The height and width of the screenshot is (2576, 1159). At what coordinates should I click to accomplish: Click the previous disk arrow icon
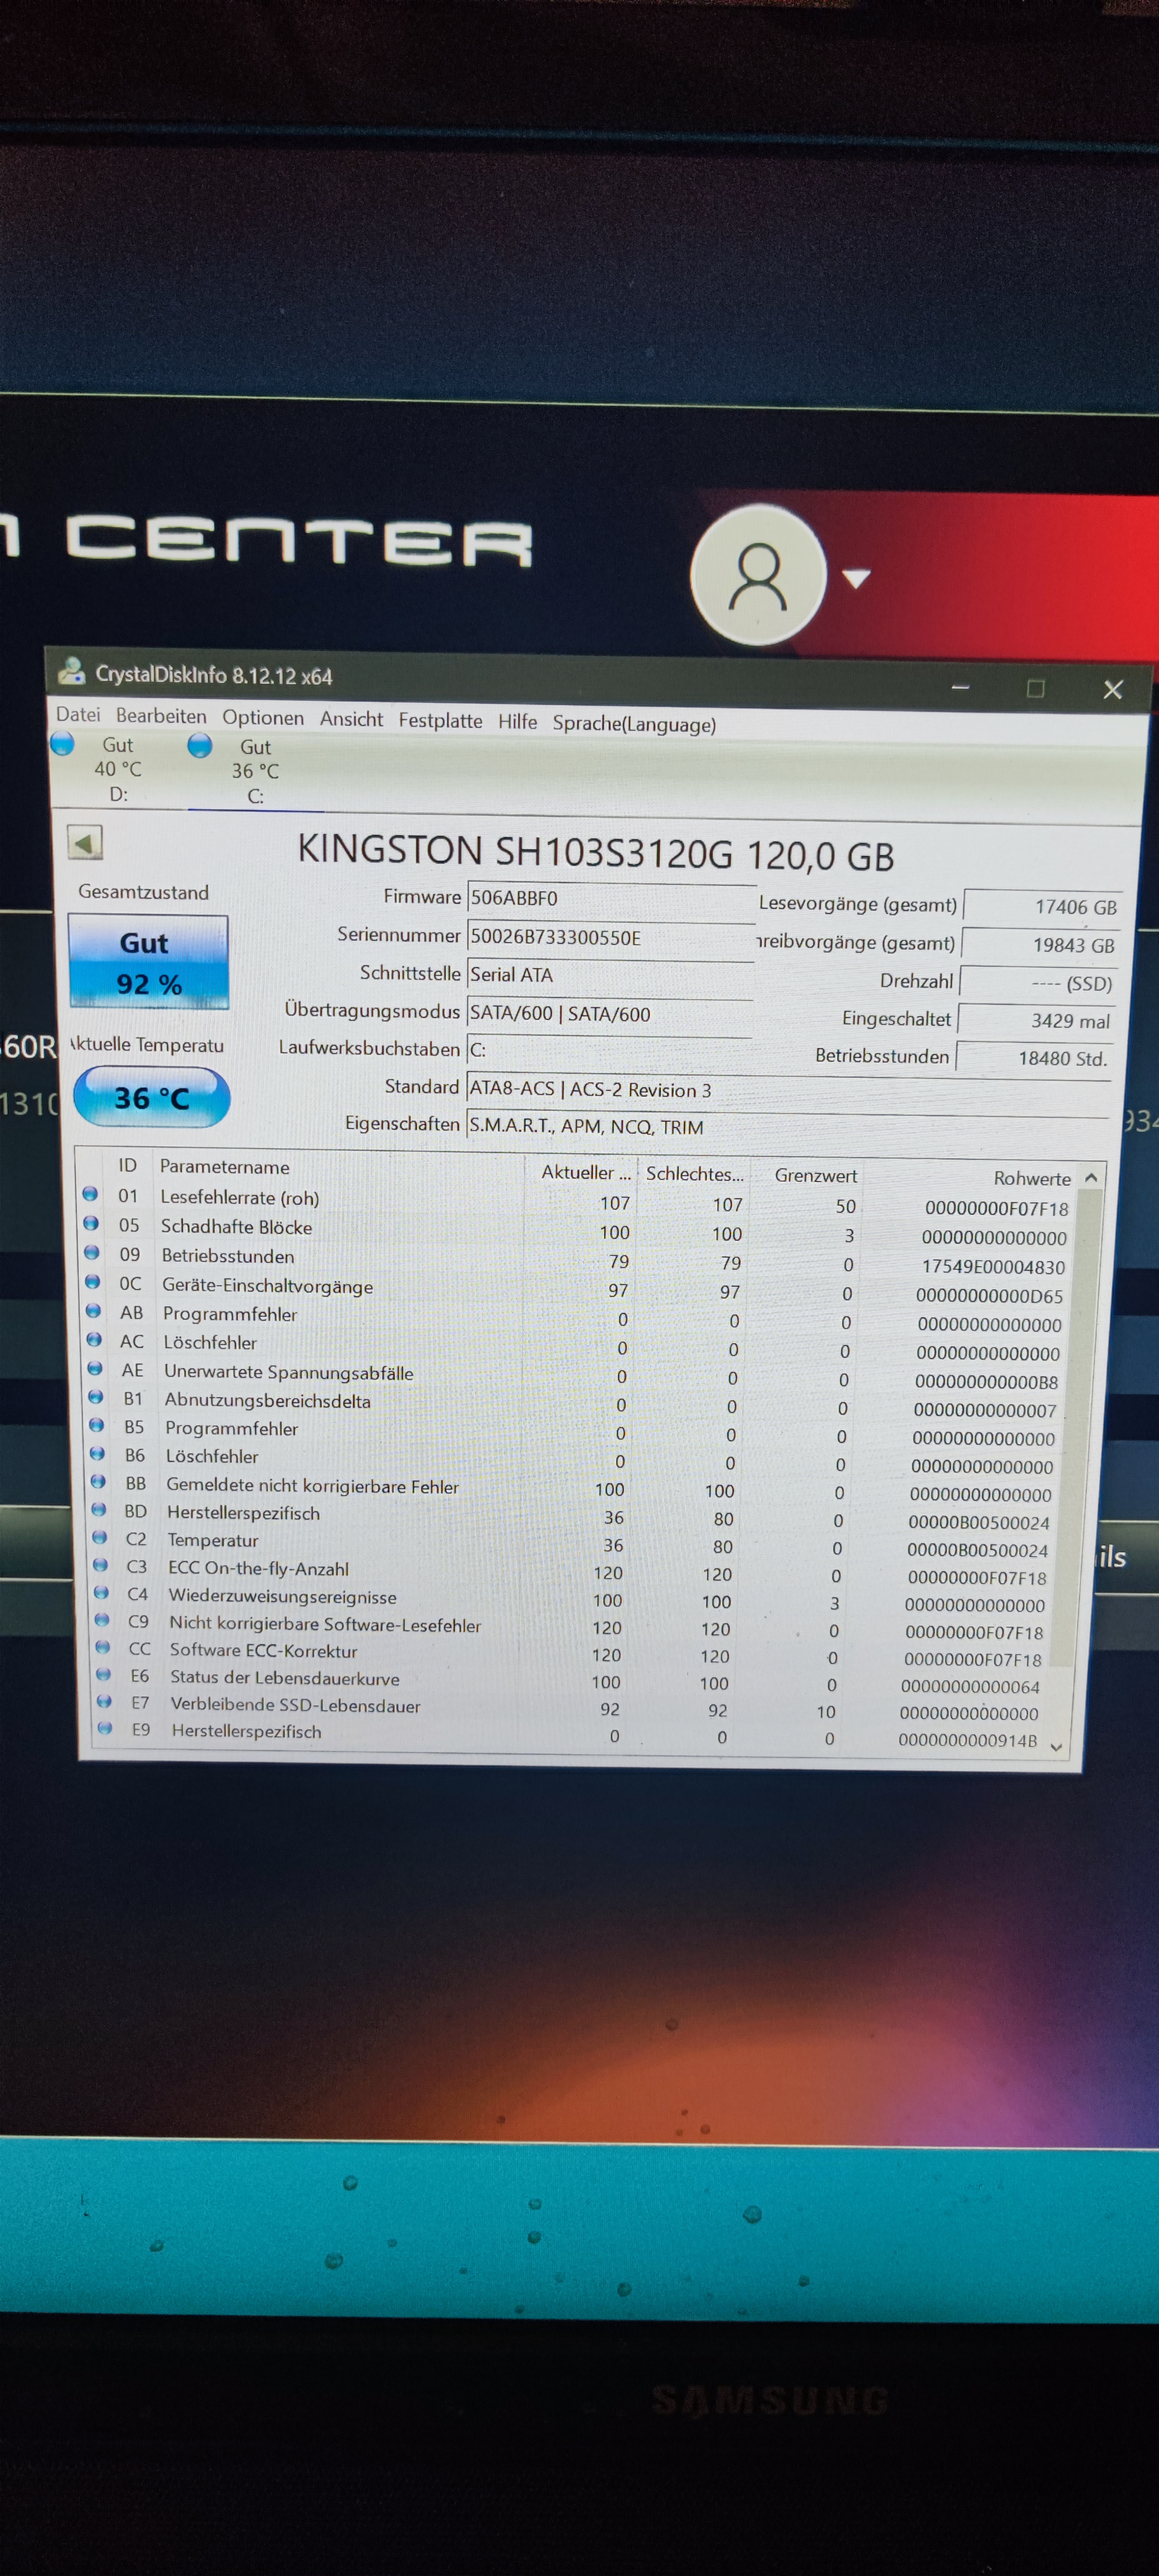(85, 842)
